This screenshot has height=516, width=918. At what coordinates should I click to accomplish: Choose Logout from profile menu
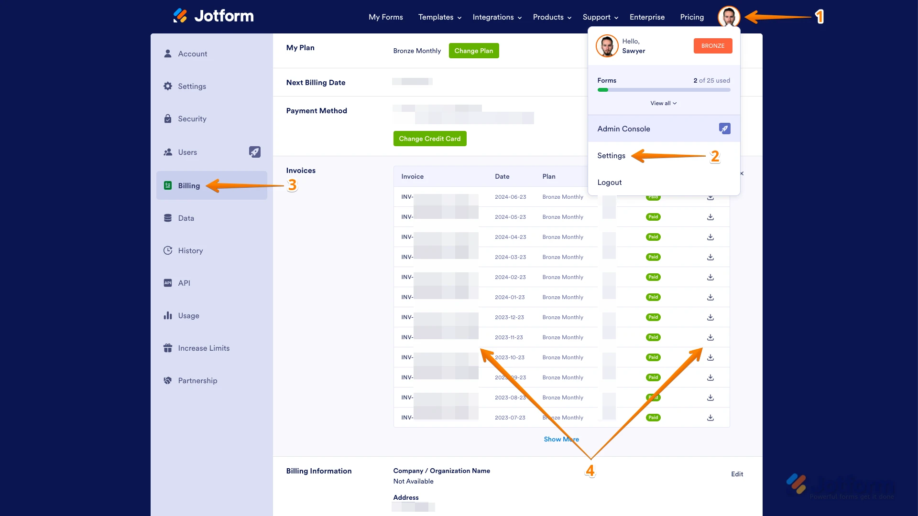(609, 183)
